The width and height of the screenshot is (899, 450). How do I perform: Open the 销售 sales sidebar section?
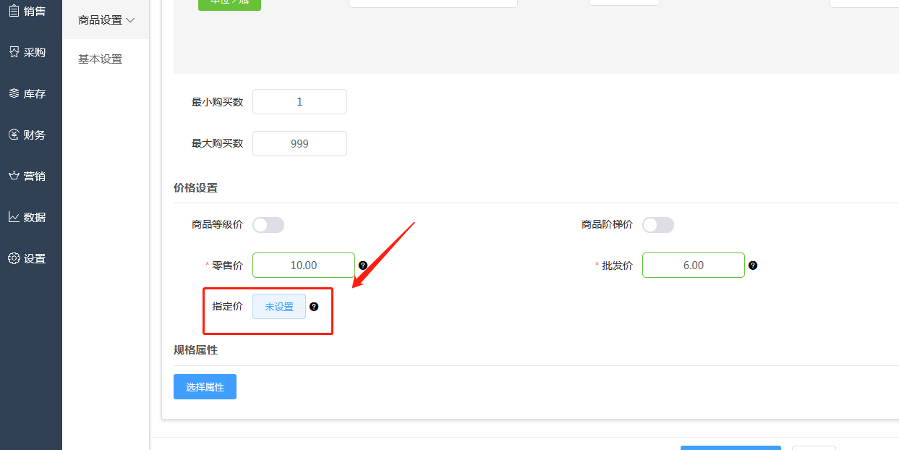27,11
